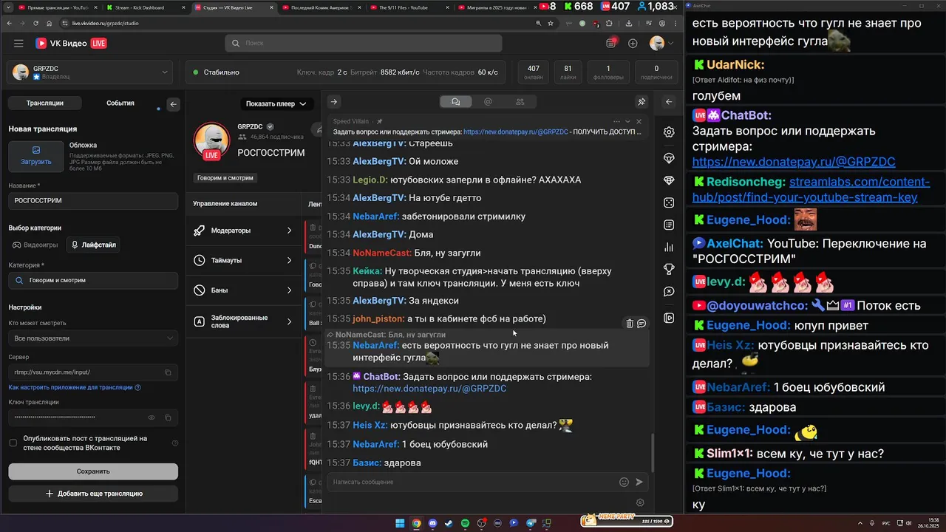This screenshot has width=946, height=532.
Task: Click the VK Видео LIVE logo
Action: [71, 44]
